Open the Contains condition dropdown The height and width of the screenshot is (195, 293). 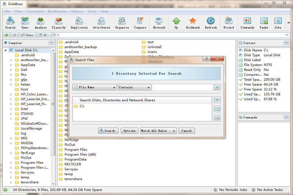134,87
